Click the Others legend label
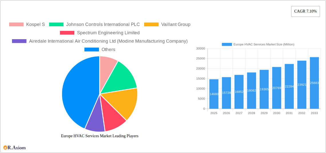Screen dimensions: 326x153 click(108, 49)
